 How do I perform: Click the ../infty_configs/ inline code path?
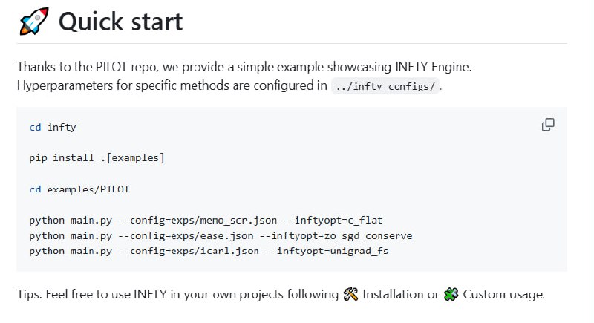385,86
